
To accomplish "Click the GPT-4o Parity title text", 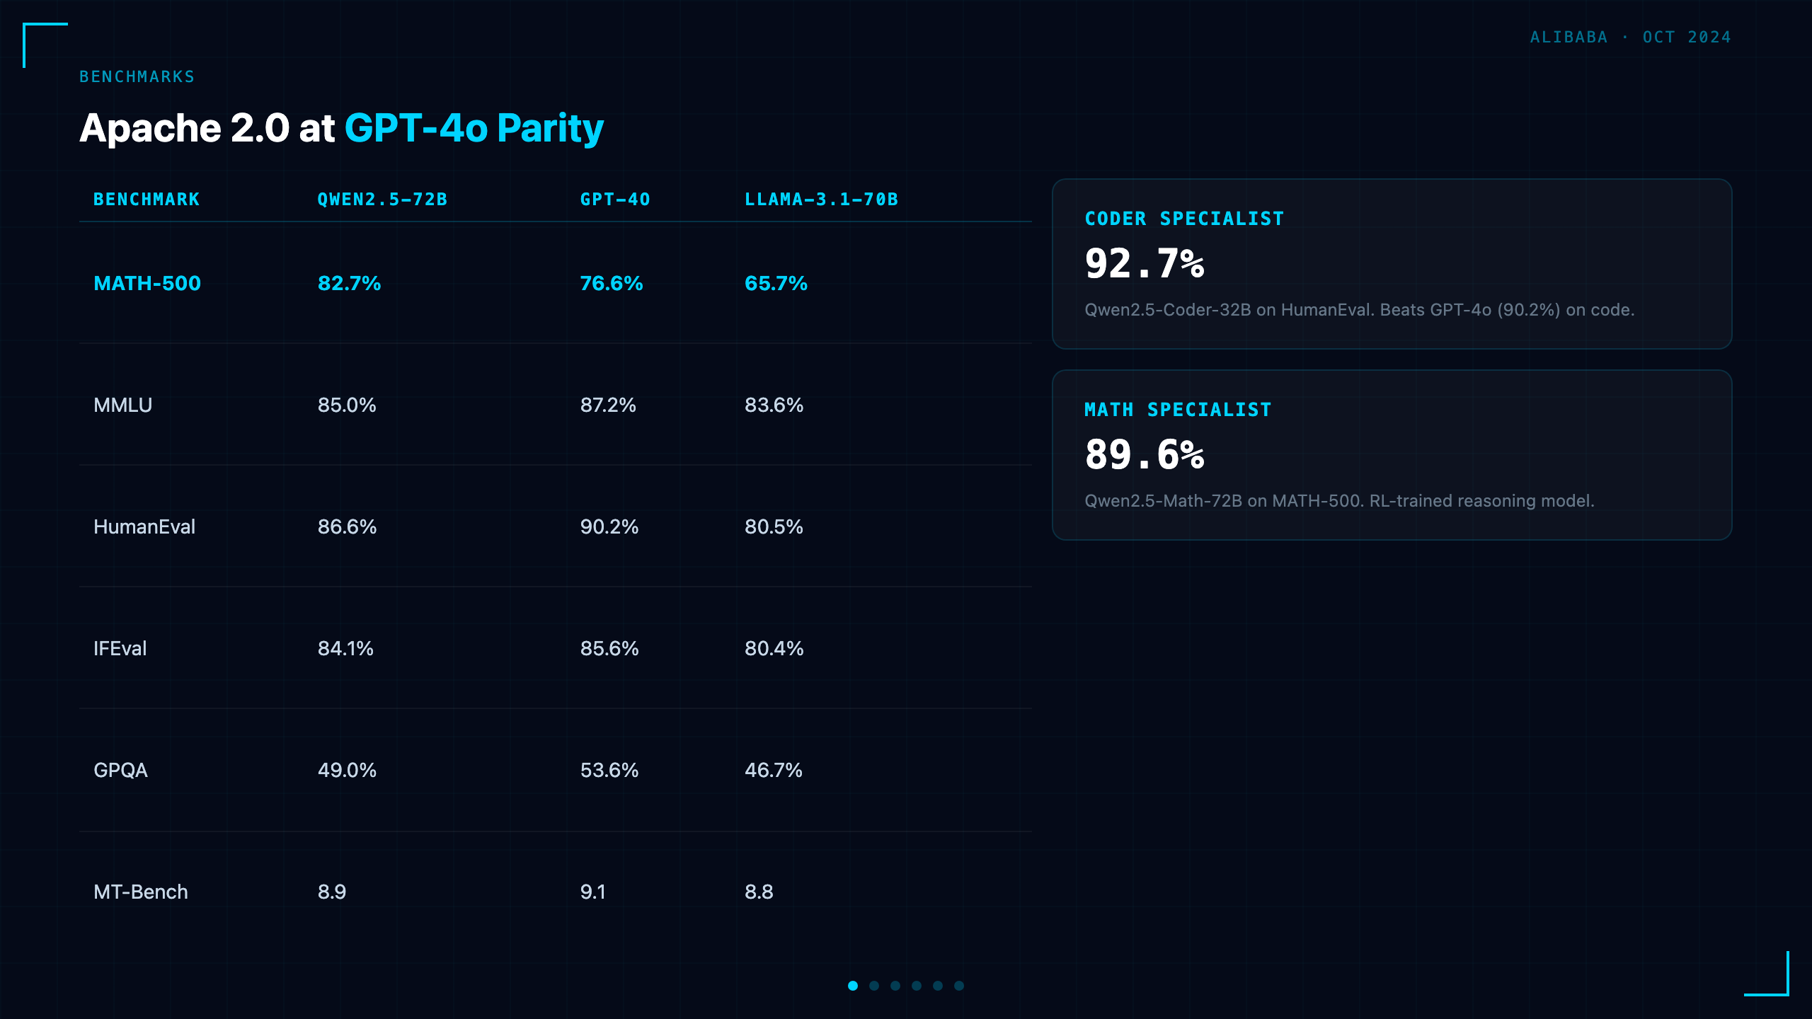I will point(474,128).
